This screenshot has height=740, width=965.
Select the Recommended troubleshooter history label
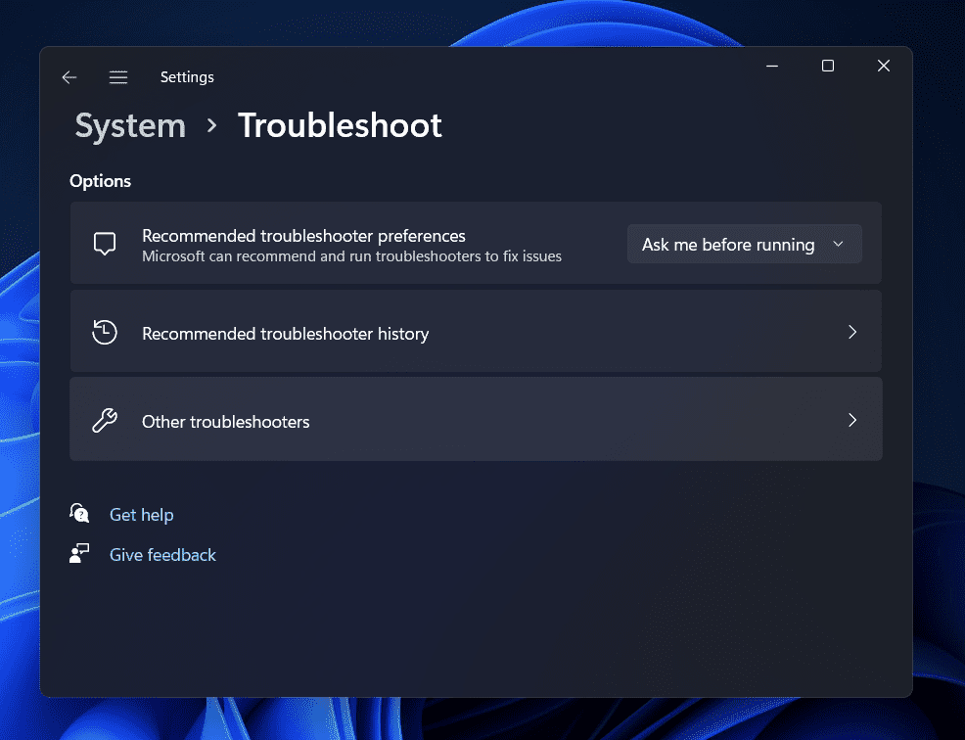[x=285, y=334]
